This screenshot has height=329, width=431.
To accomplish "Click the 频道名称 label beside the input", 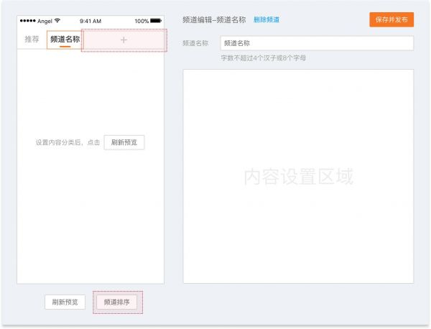I will [x=195, y=43].
